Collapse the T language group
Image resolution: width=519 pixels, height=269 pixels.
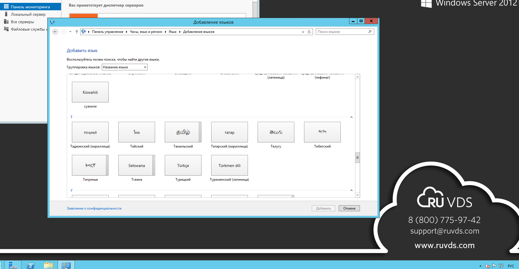351,117
